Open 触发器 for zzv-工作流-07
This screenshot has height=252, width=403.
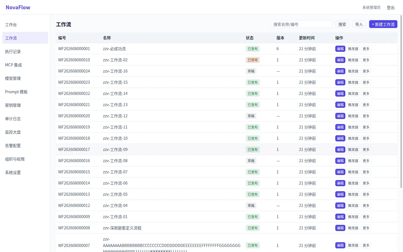tap(353, 172)
